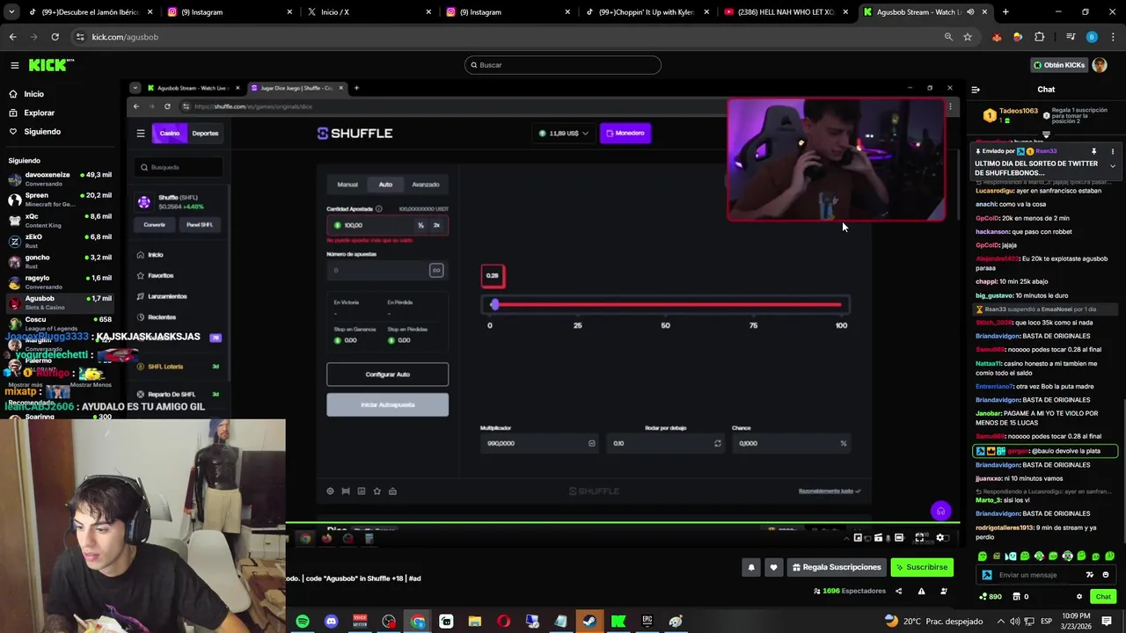Open moderators list icon beside report

944,591
